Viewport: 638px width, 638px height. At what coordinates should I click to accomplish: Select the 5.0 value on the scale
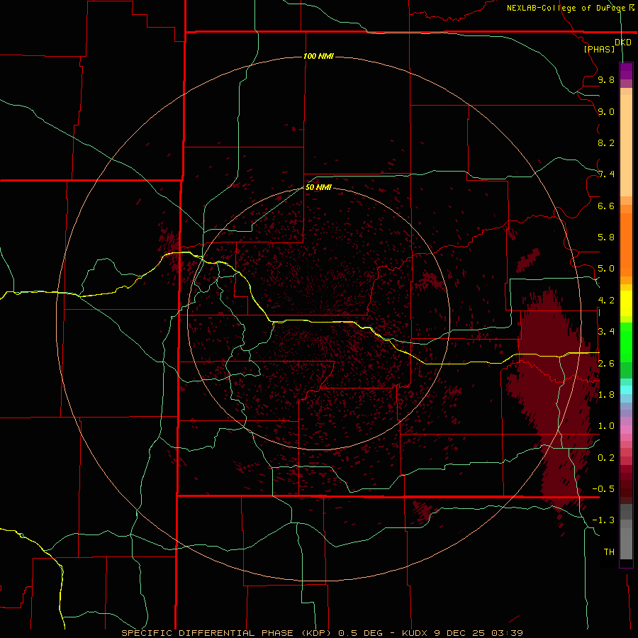[x=606, y=269]
